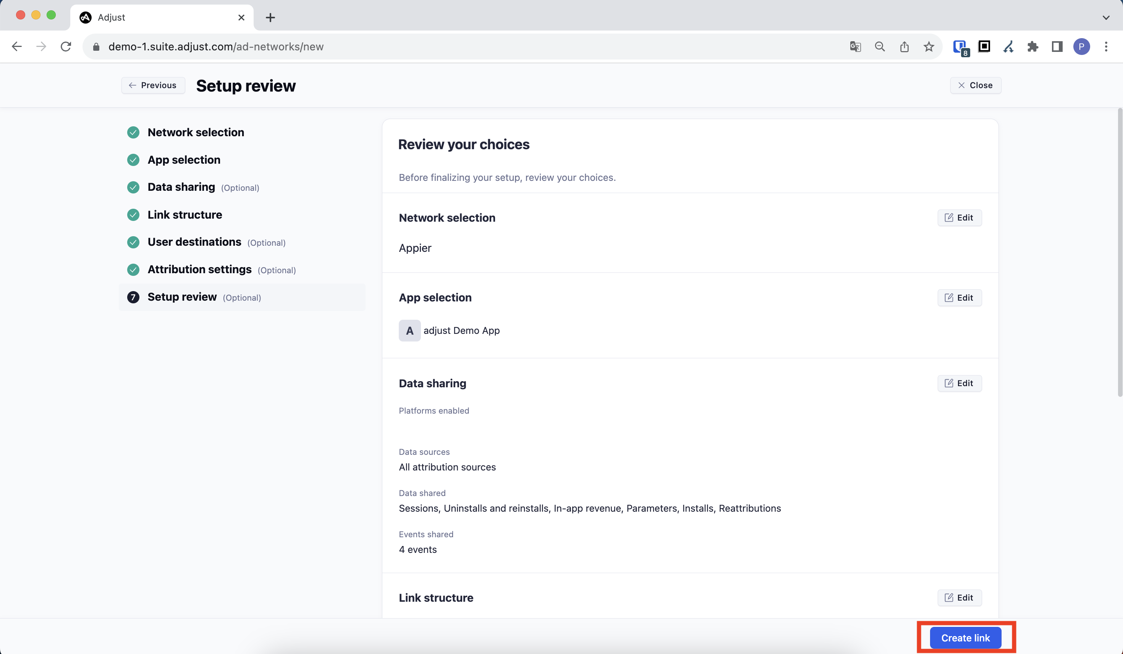
Task: Click the Create link button
Action: click(x=965, y=638)
